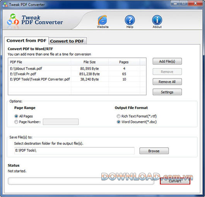Click the disabled Remove button
Viewport: 205px width, 197px height.
tap(167, 72)
